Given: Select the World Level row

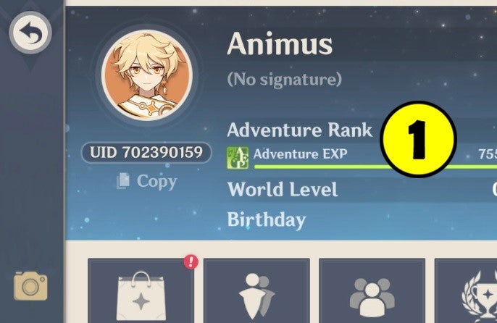Looking at the screenshot, I should tap(362, 189).
